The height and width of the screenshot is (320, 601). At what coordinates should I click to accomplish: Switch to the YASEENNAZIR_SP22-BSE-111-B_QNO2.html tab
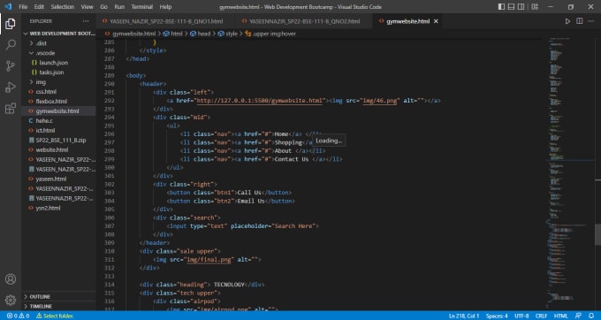pyautogui.click(x=302, y=21)
